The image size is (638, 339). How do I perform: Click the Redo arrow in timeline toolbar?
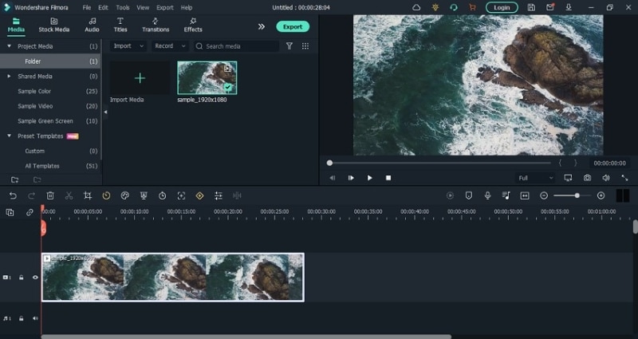pyautogui.click(x=31, y=195)
